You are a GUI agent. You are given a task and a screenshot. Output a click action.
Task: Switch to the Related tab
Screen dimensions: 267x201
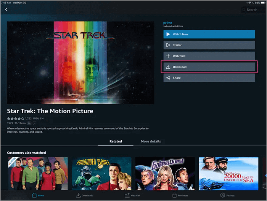pos(116,141)
